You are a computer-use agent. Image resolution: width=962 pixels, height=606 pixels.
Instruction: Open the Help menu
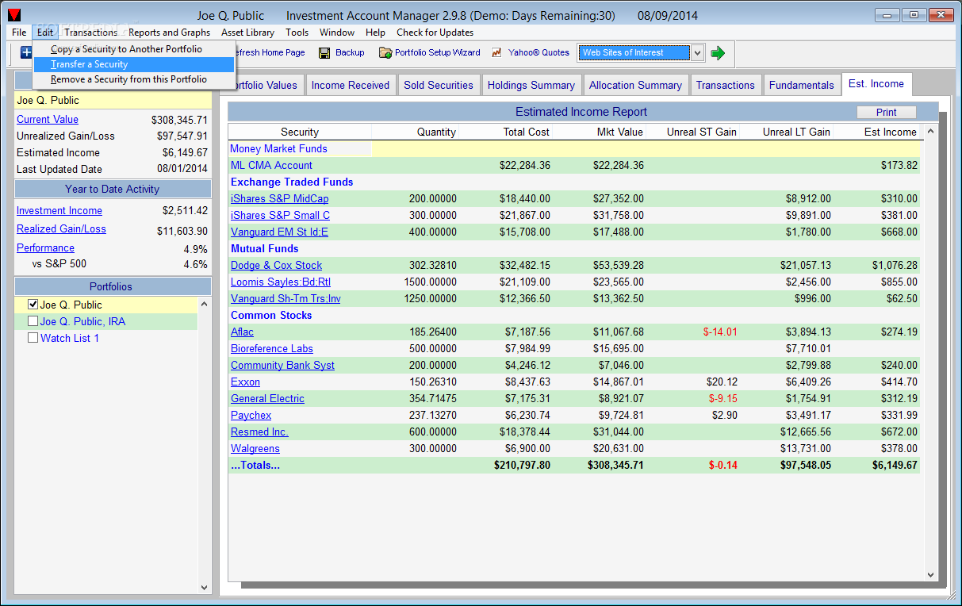(x=375, y=33)
